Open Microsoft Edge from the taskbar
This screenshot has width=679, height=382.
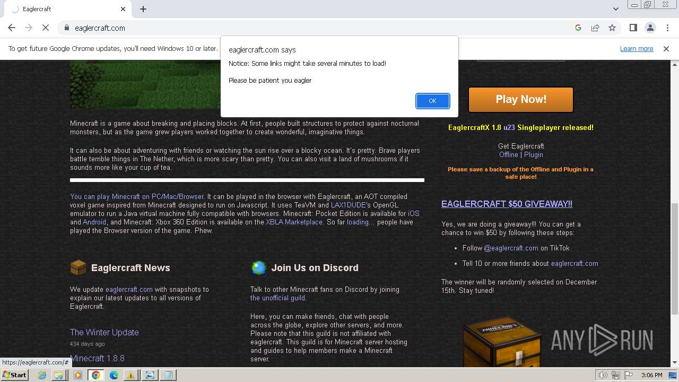(x=114, y=375)
